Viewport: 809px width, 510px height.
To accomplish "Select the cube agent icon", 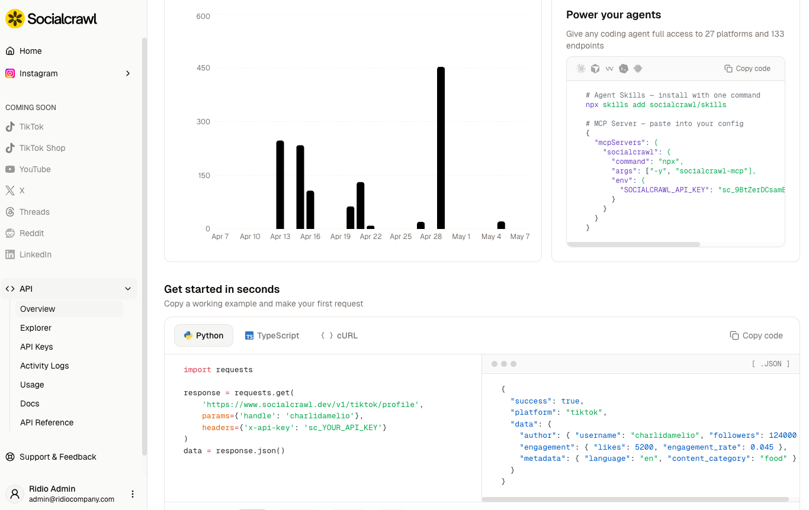I will click(x=595, y=69).
